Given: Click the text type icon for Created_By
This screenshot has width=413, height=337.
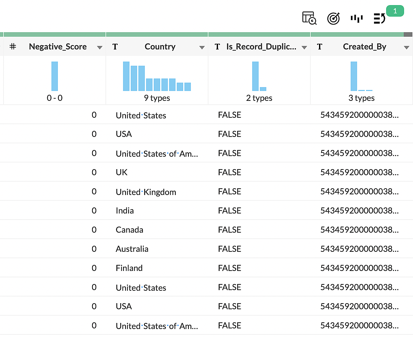Looking at the screenshot, I should coord(319,47).
